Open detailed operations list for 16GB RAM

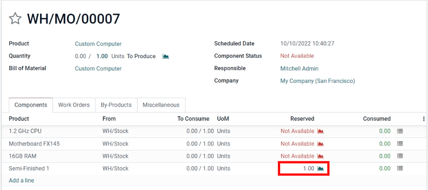pyautogui.click(x=400, y=156)
